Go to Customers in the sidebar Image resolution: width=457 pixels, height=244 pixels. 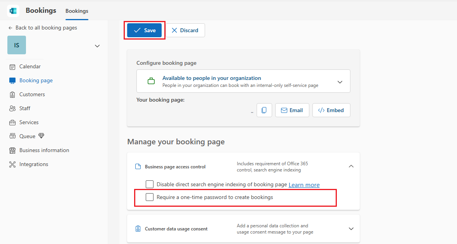pyautogui.click(x=32, y=94)
